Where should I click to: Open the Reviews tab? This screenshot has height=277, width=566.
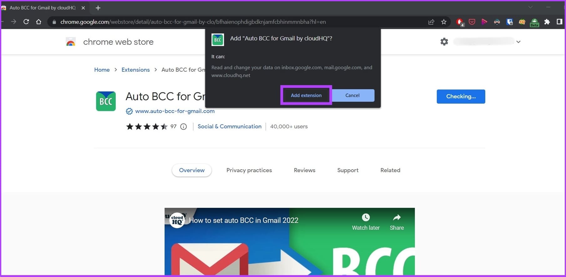point(304,170)
